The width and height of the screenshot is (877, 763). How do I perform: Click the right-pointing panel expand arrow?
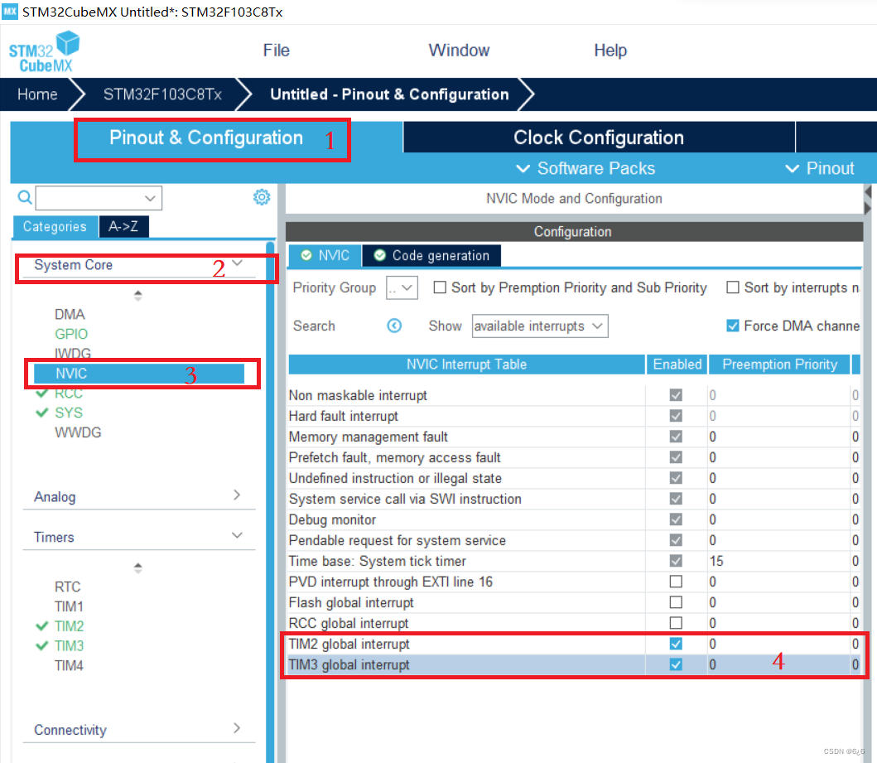pos(868,208)
